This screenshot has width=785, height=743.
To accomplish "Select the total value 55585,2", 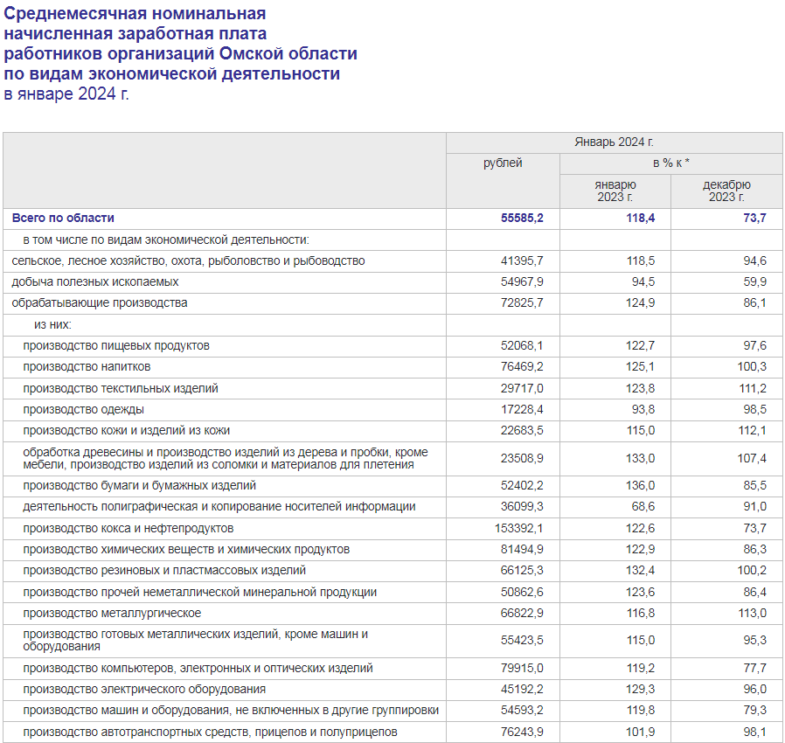I will click(x=522, y=219).
